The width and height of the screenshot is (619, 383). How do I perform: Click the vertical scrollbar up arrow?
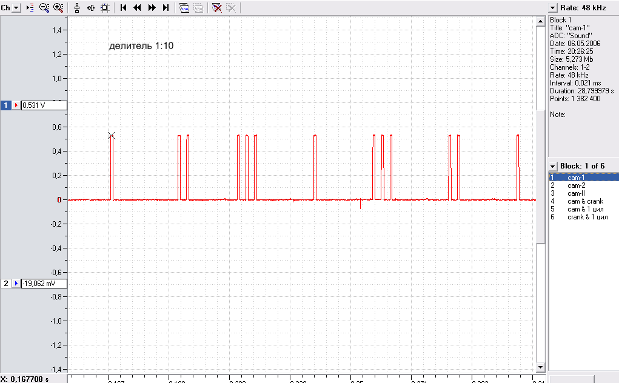click(540, 21)
